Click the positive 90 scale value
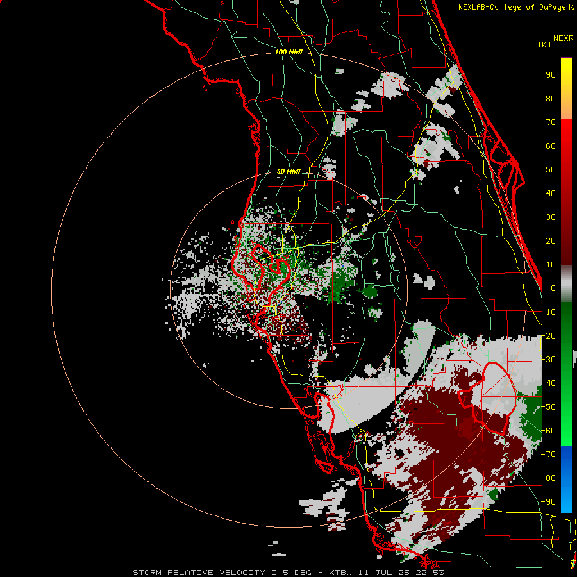The height and width of the screenshot is (577, 577). pyautogui.click(x=551, y=75)
